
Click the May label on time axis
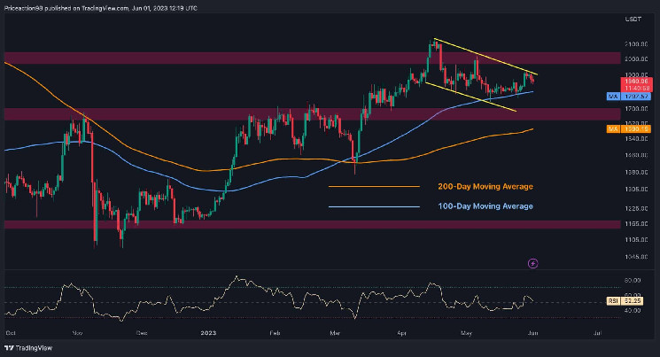pos(466,333)
